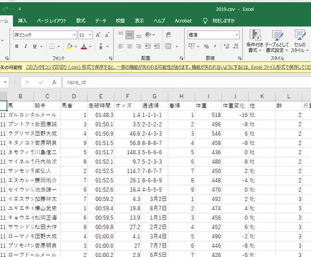This screenshot has height=257, width=311.
Task: Decrease indent
Action: click(148, 46)
